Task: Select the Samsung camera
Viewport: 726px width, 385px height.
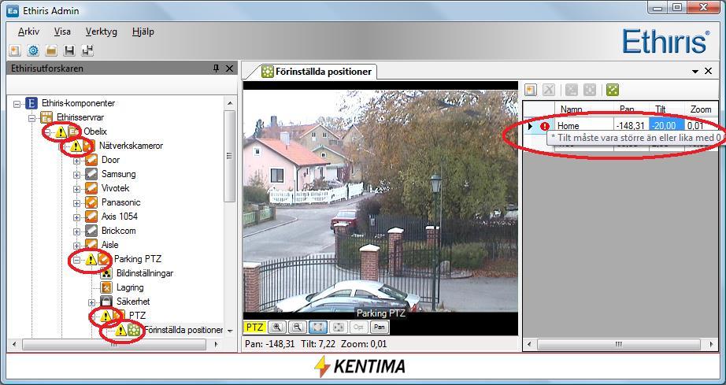Action: click(119, 174)
